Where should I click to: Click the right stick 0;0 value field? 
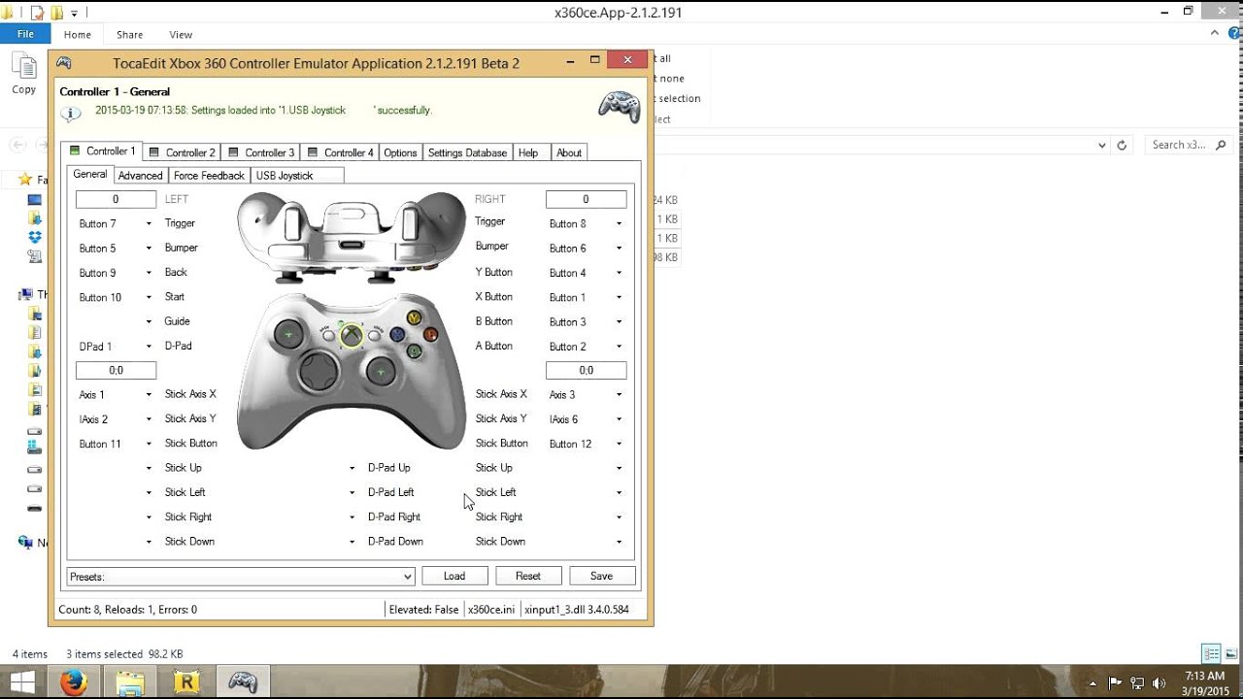(586, 370)
